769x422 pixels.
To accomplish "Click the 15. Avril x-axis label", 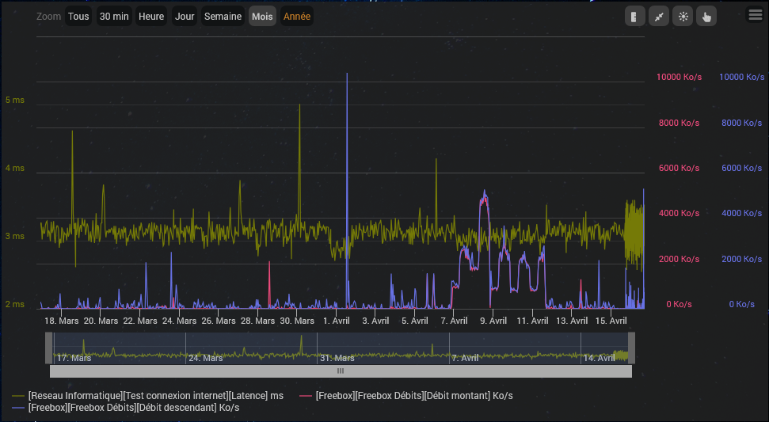I will click(x=611, y=321).
